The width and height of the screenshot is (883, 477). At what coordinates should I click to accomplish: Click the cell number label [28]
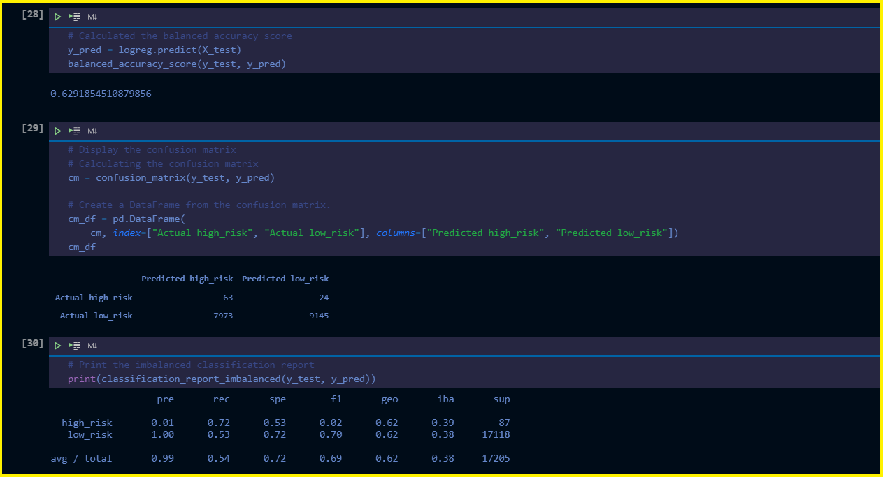pos(33,14)
